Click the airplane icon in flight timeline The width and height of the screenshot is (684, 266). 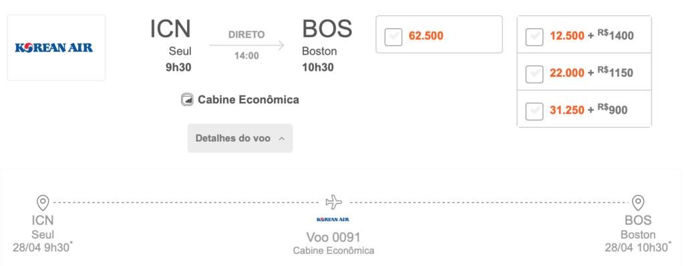pyautogui.click(x=334, y=202)
